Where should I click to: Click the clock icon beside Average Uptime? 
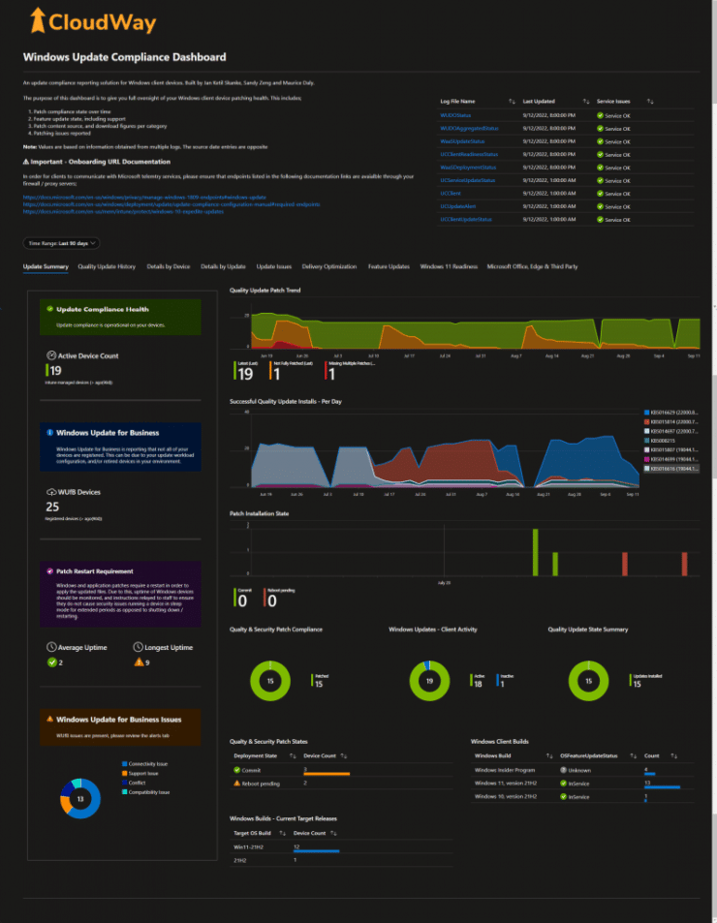[x=51, y=647]
